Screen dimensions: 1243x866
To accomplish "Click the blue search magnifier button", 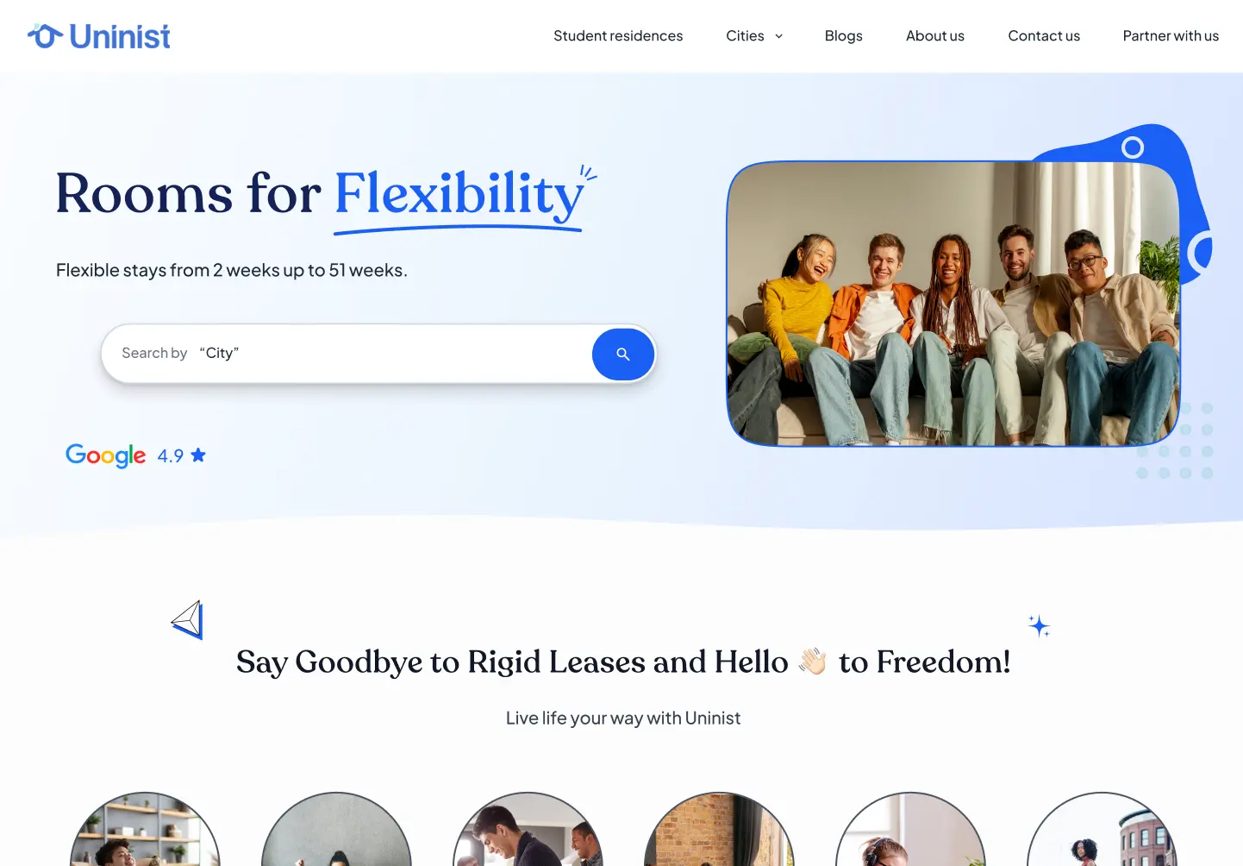I will 623,355.
